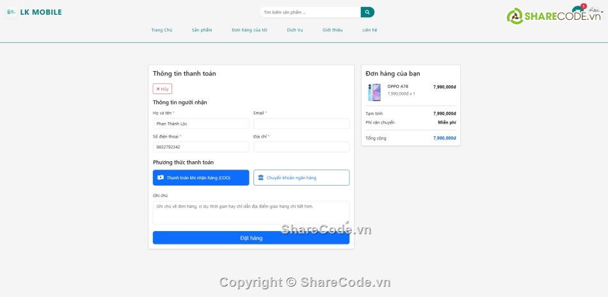Click the Thông tin thanh toán heading
Viewport: 608px width, 297px height.
click(184, 73)
